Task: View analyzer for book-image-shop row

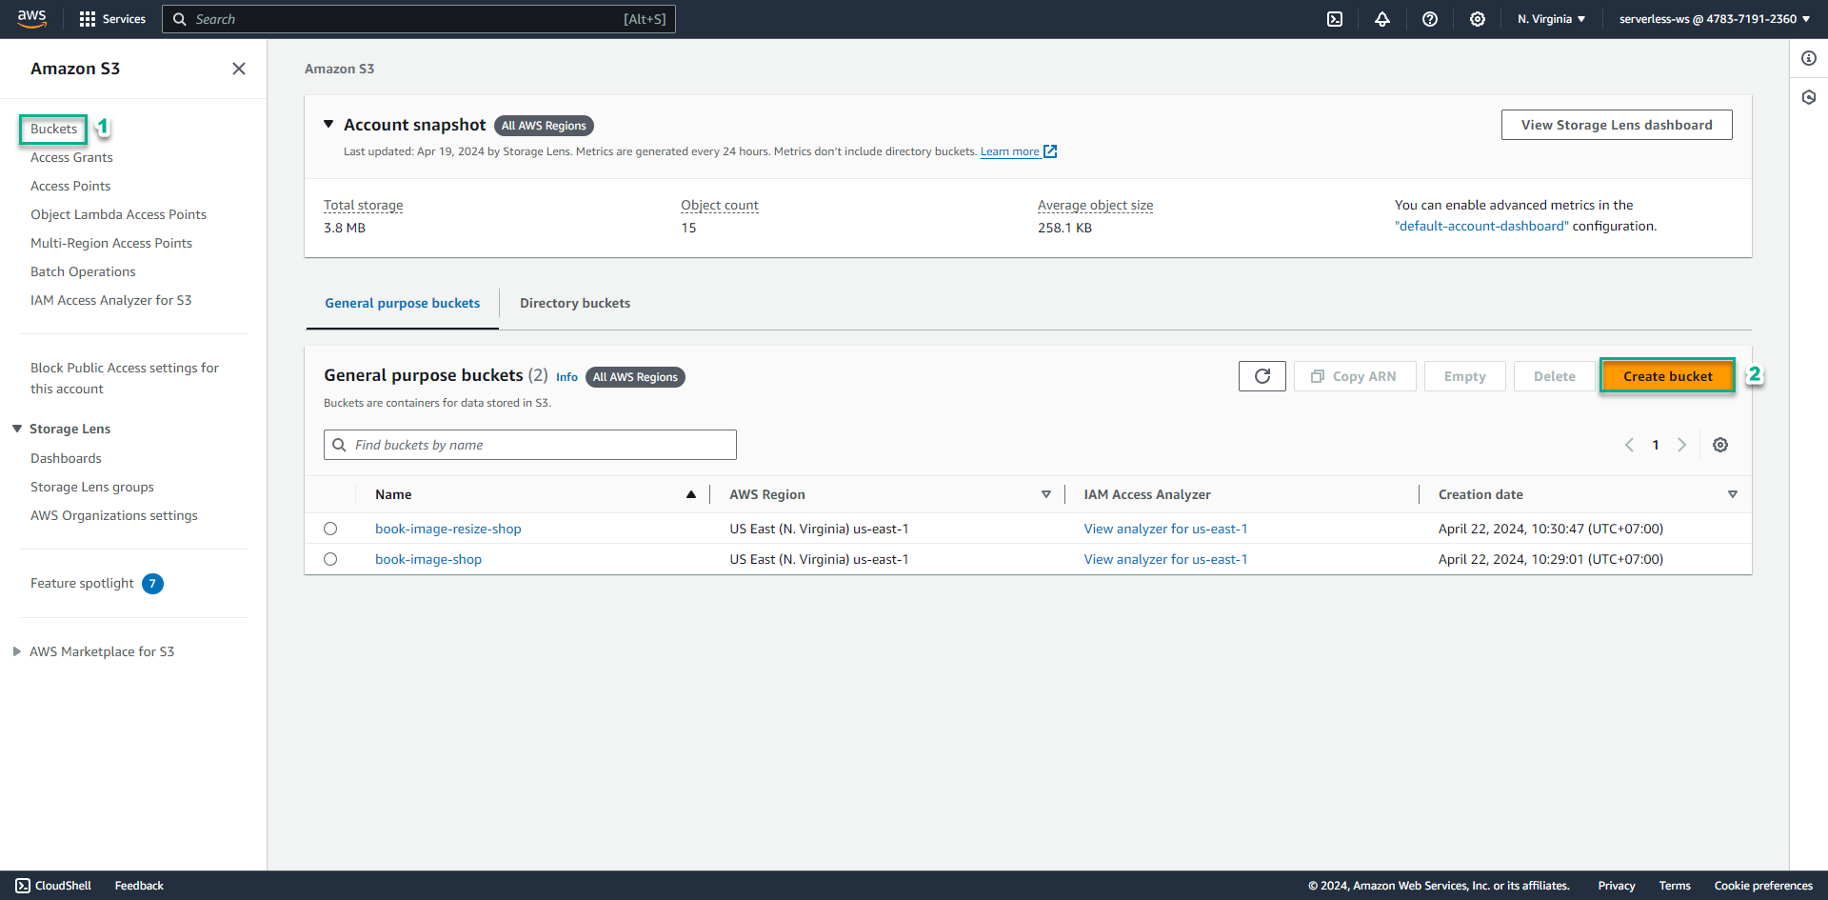Action: (x=1165, y=559)
